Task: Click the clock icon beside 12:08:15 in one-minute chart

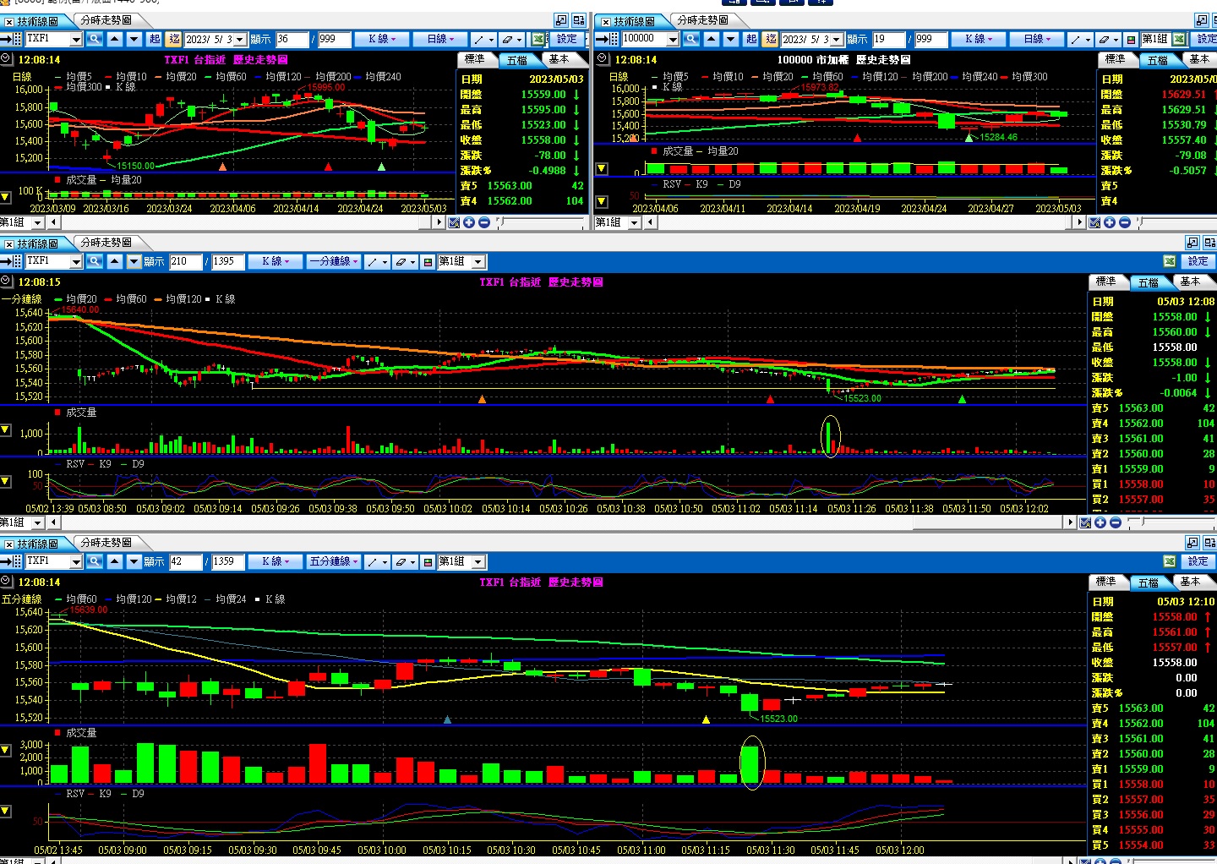Action: [7, 282]
